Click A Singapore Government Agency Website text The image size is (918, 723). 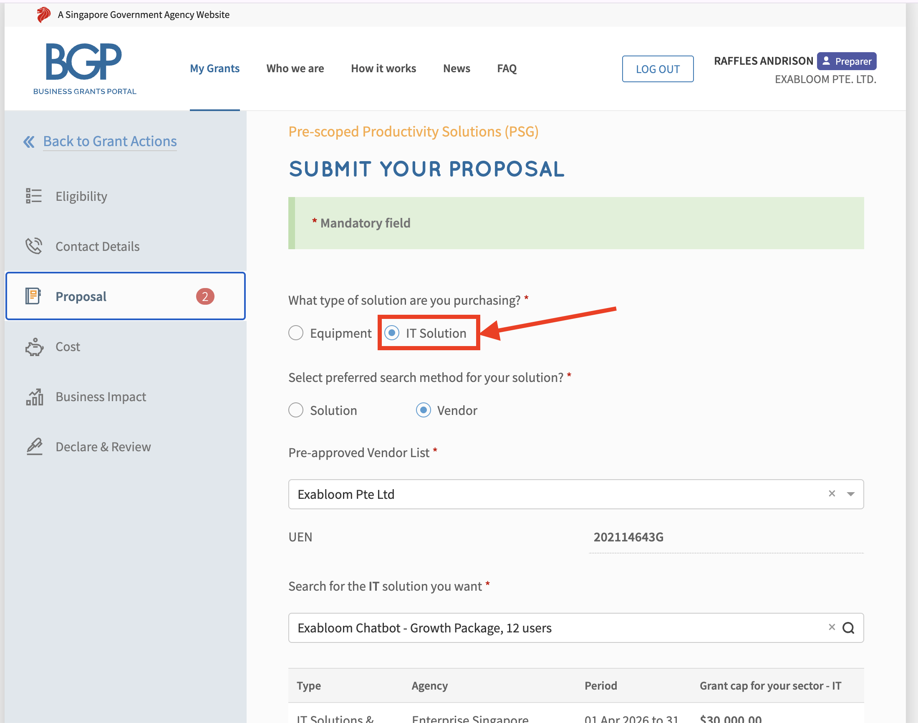tap(144, 15)
